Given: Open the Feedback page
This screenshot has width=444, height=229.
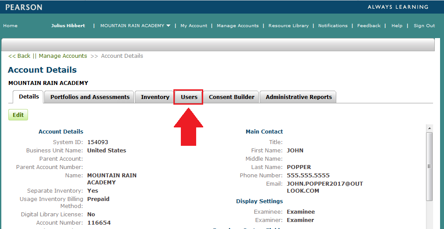Looking at the screenshot, I should pyautogui.click(x=369, y=26).
